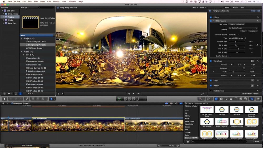This screenshot has height=148, width=263.
Task: Open the keyword editor key icon
Action: pyautogui.click(x=27, y=99)
